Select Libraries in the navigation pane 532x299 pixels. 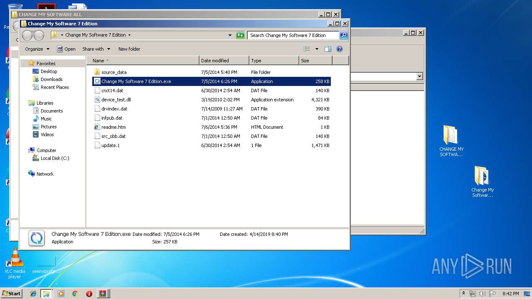(45, 103)
